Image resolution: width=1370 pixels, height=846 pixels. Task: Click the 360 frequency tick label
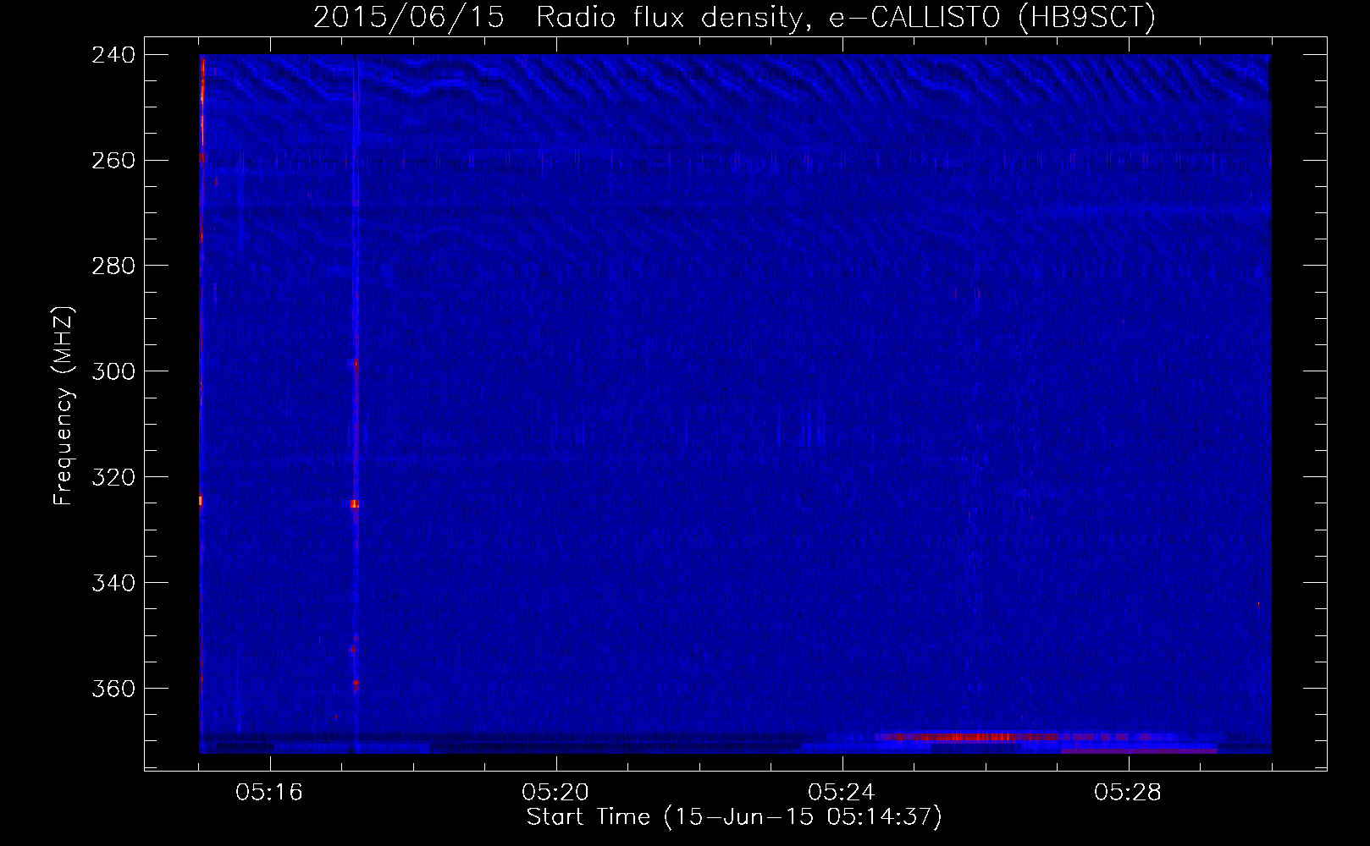[113, 689]
